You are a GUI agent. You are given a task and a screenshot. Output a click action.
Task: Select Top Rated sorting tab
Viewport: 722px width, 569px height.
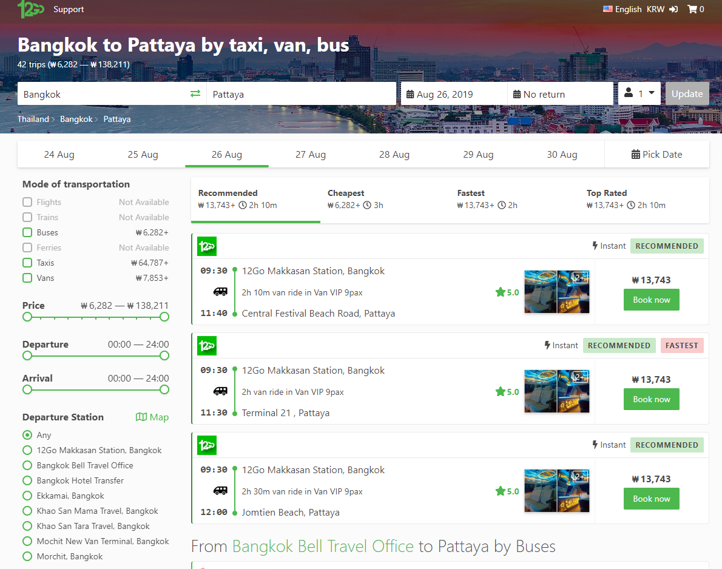644,200
